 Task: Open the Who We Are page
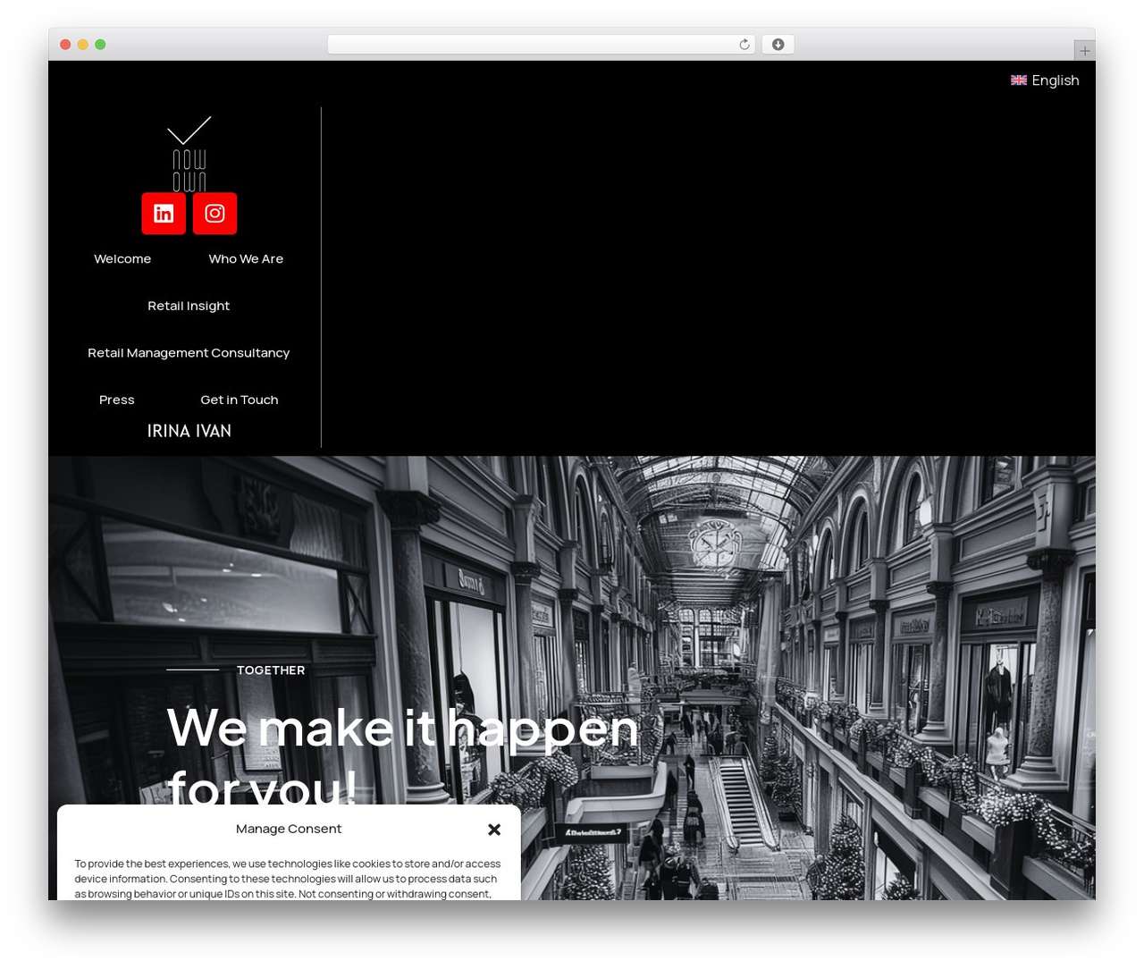246,259
